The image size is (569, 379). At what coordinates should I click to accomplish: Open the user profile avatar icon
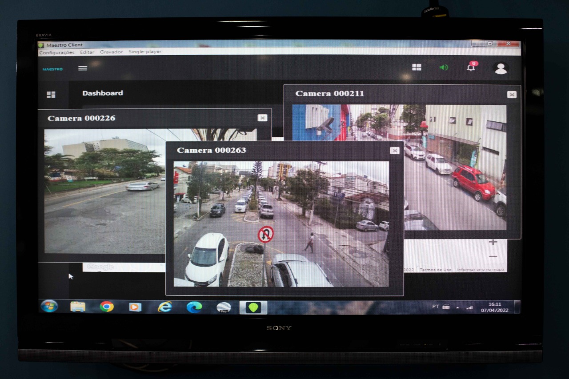(501, 68)
